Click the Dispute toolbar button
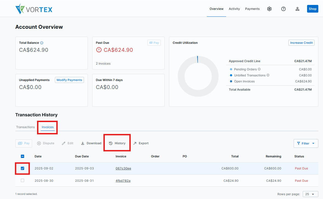This screenshot has height=199, width=323. click(46, 143)
